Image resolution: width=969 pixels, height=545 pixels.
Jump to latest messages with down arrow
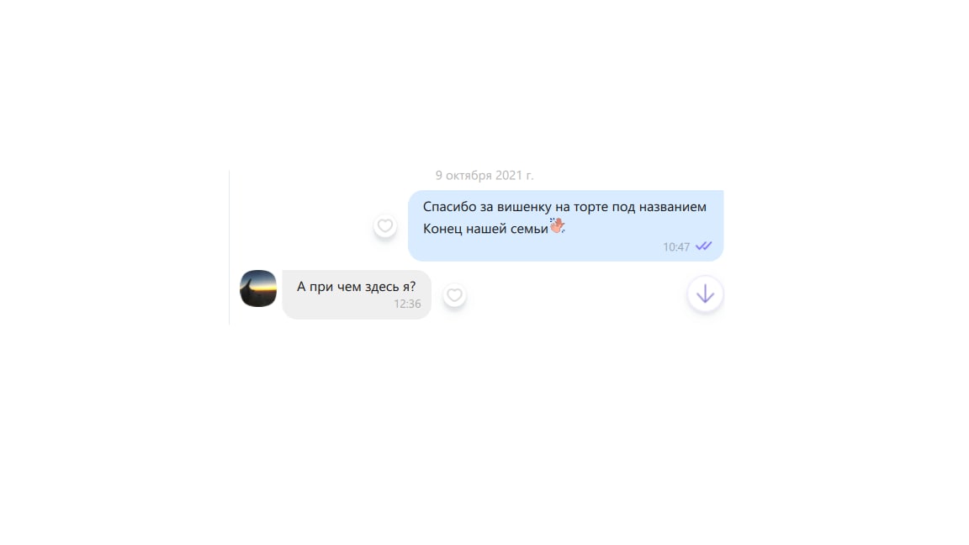click(705, 294)
